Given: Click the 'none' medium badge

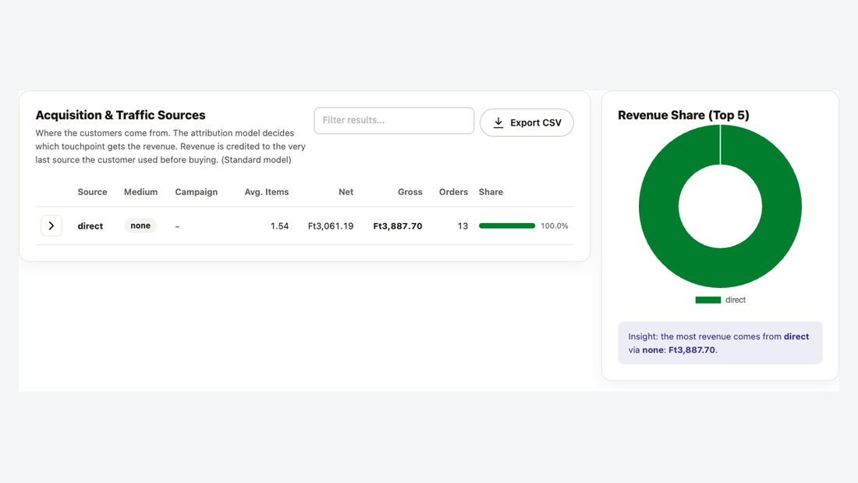Looking at the screenshot, I should click(x=140, y=226).
